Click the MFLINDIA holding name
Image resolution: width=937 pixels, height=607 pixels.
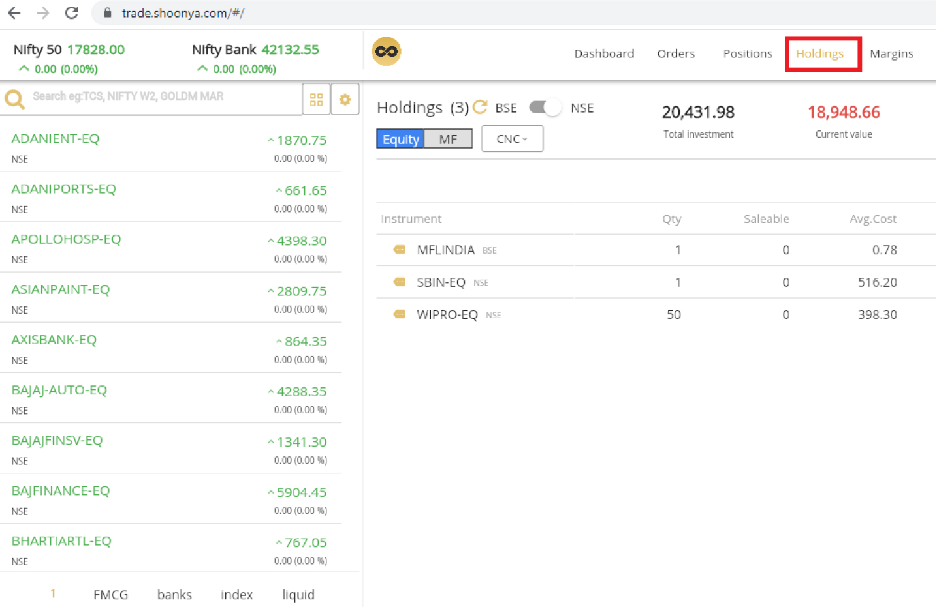pos(445,250)
